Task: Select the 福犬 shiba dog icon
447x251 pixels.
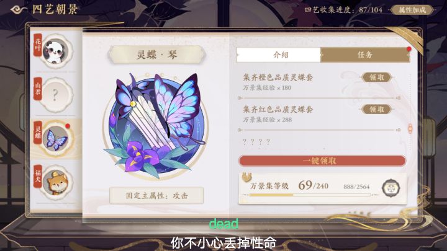Action: click(56, 182)
